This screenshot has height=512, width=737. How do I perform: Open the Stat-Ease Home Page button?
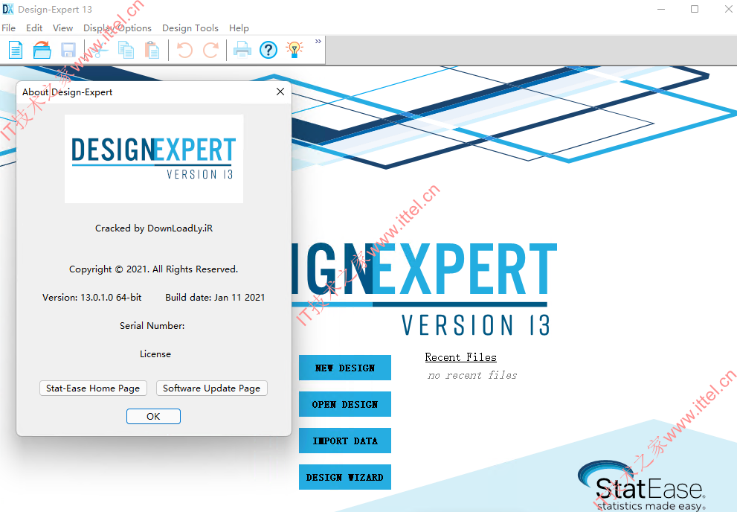[x=93, y=388]
